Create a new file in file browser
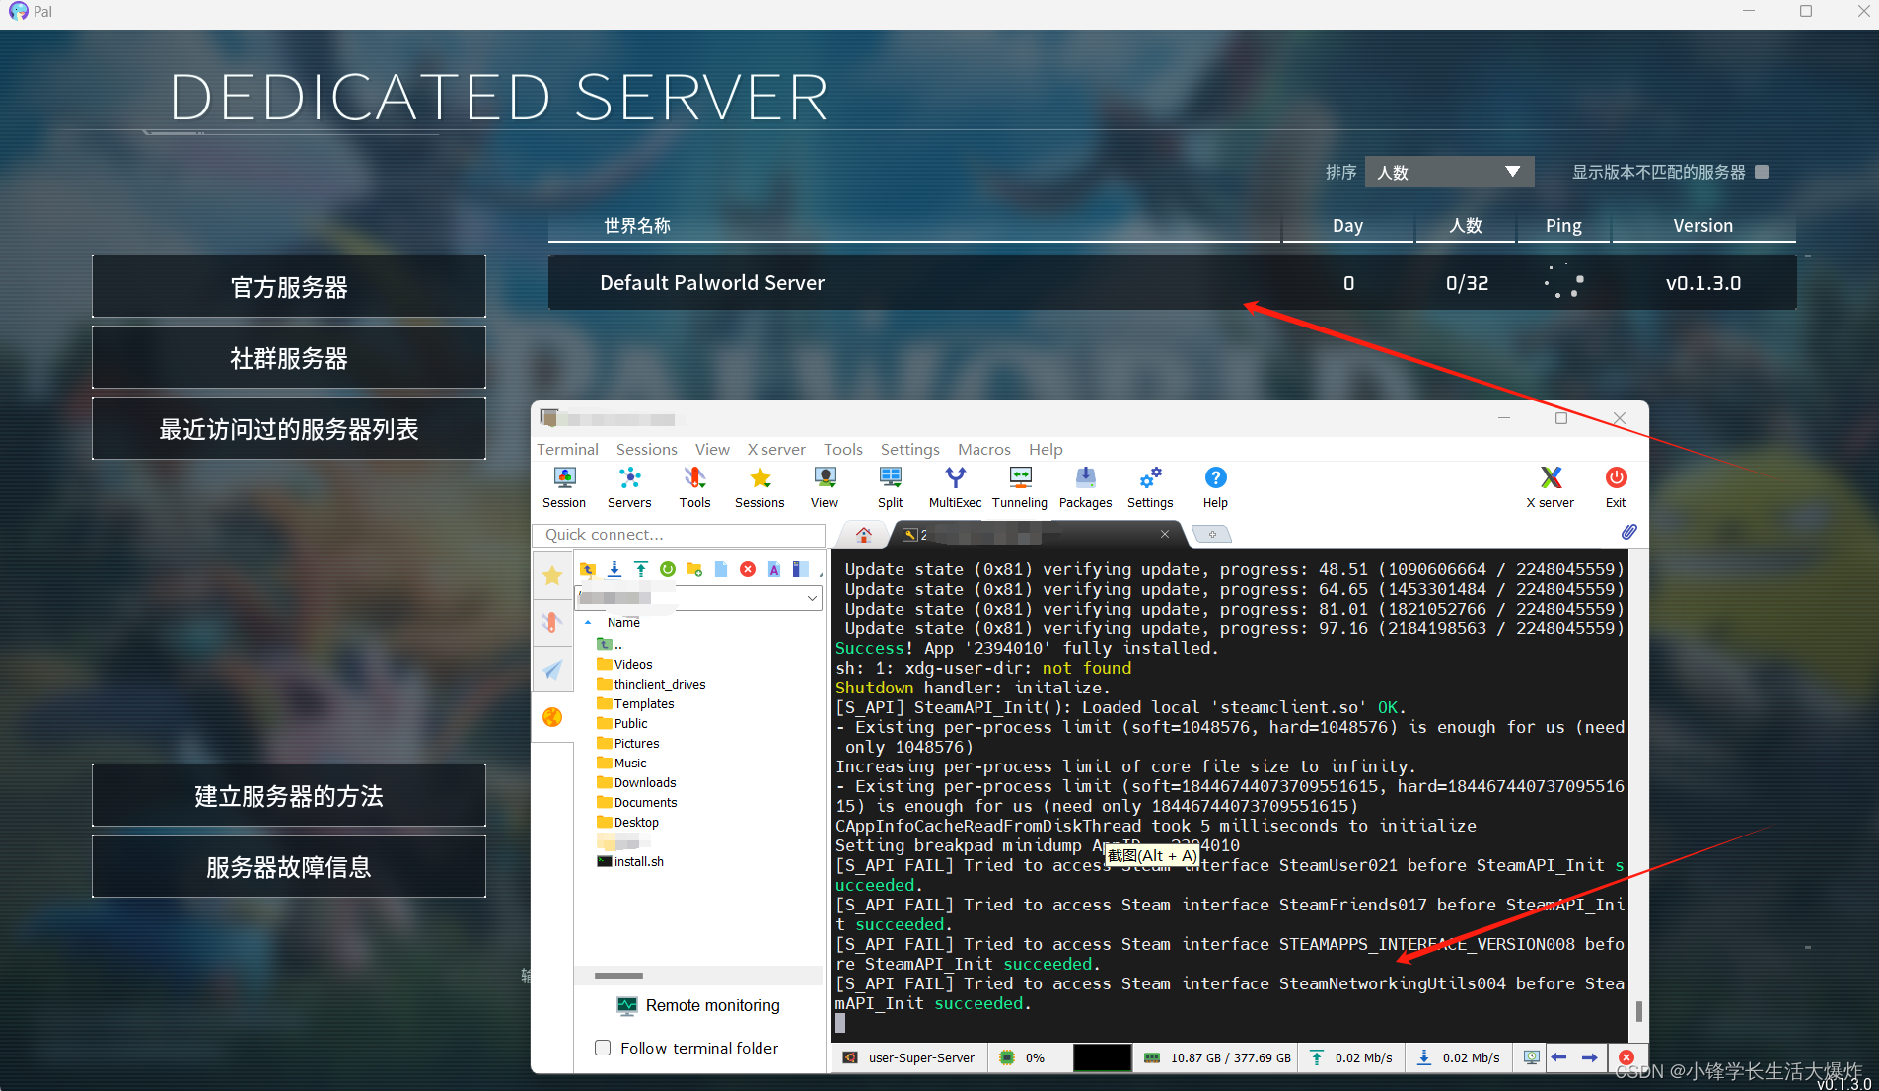 coord(721,569)
